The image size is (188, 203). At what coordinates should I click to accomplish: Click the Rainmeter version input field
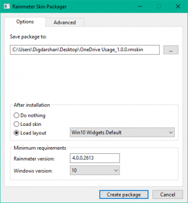(x=95, y=158)
